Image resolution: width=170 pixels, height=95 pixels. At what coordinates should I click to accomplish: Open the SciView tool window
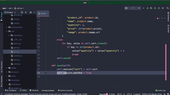coord(168,29)
